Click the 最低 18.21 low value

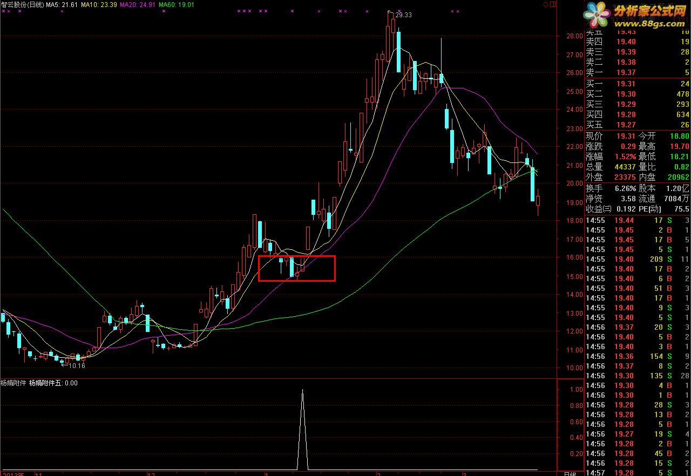coord(679,157)
